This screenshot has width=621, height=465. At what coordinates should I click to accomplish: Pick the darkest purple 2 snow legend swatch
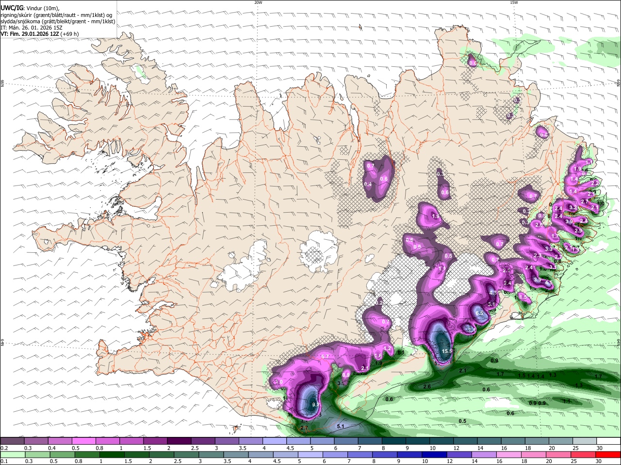point(179,441)
